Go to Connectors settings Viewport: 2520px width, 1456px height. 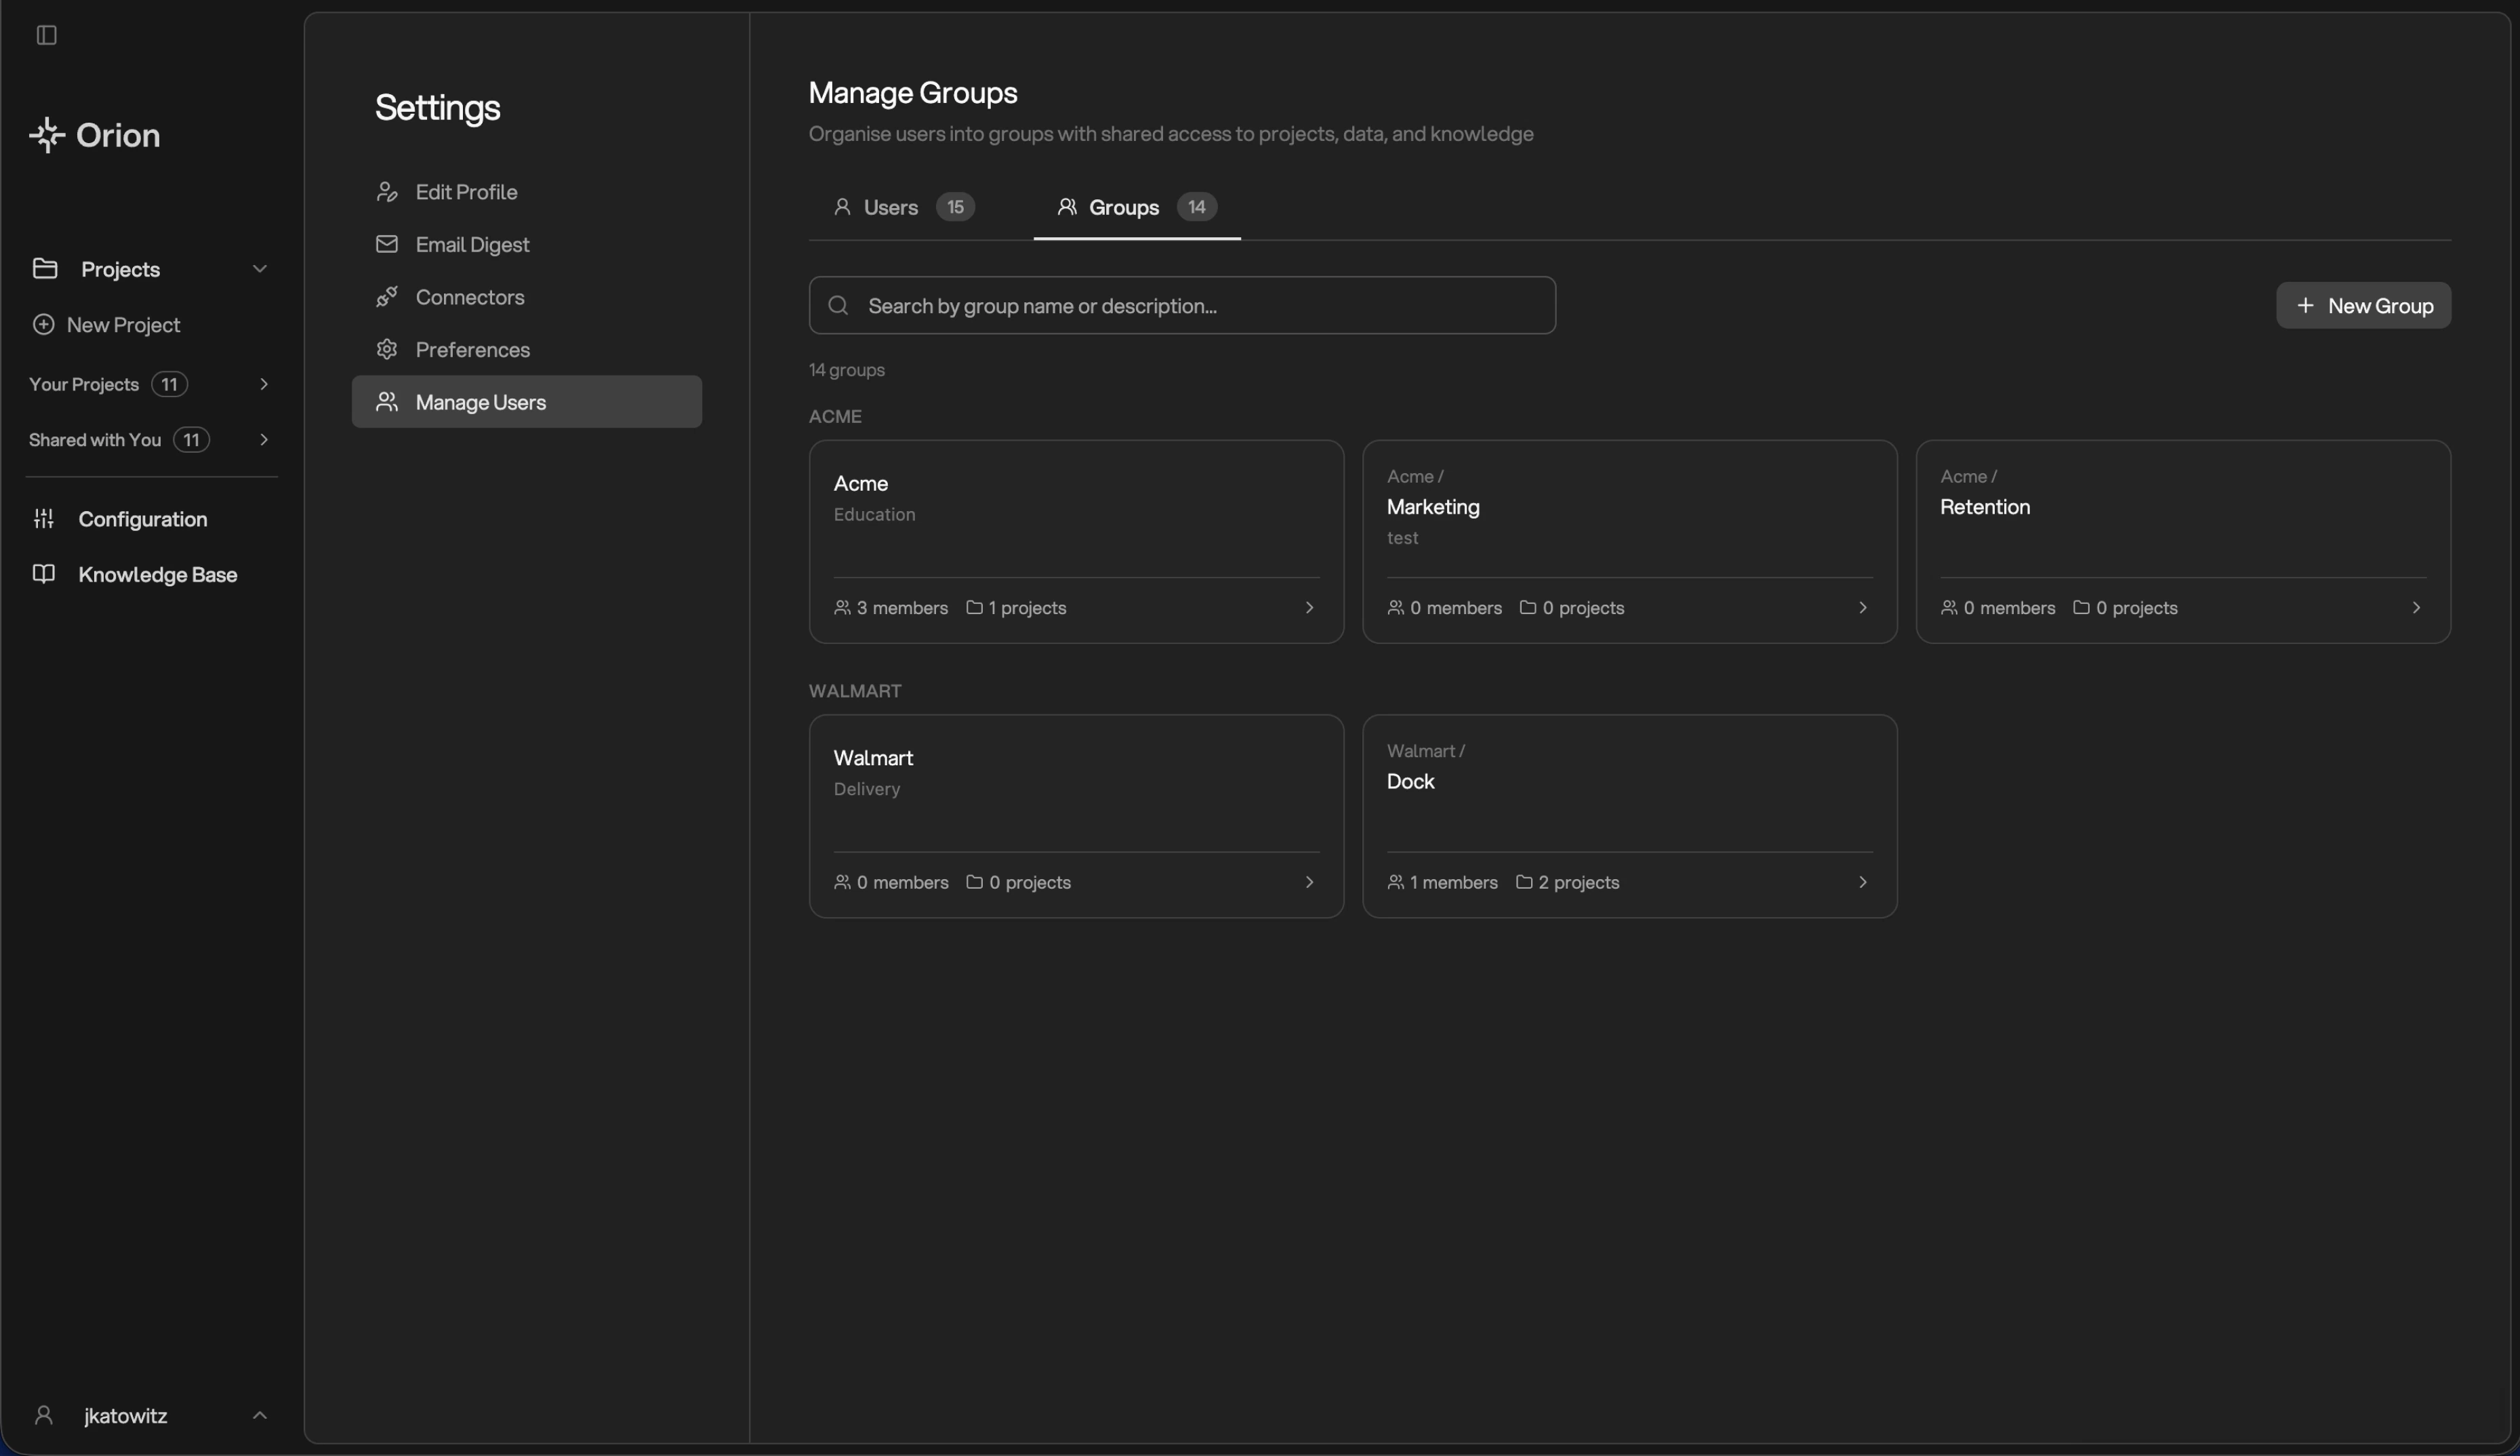(x=527, y=296)
